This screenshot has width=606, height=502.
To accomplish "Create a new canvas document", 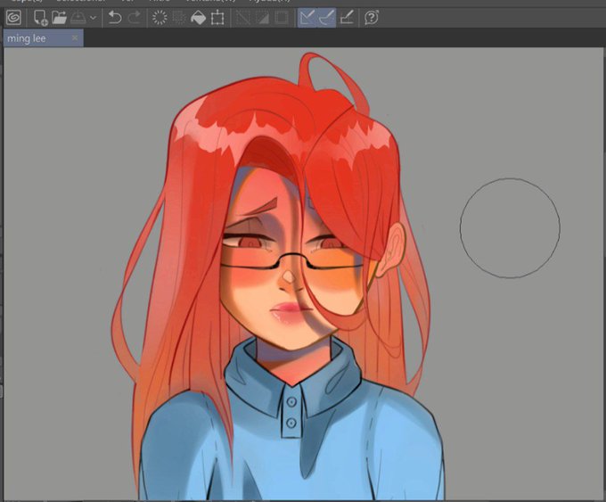I will coord(40,18).
